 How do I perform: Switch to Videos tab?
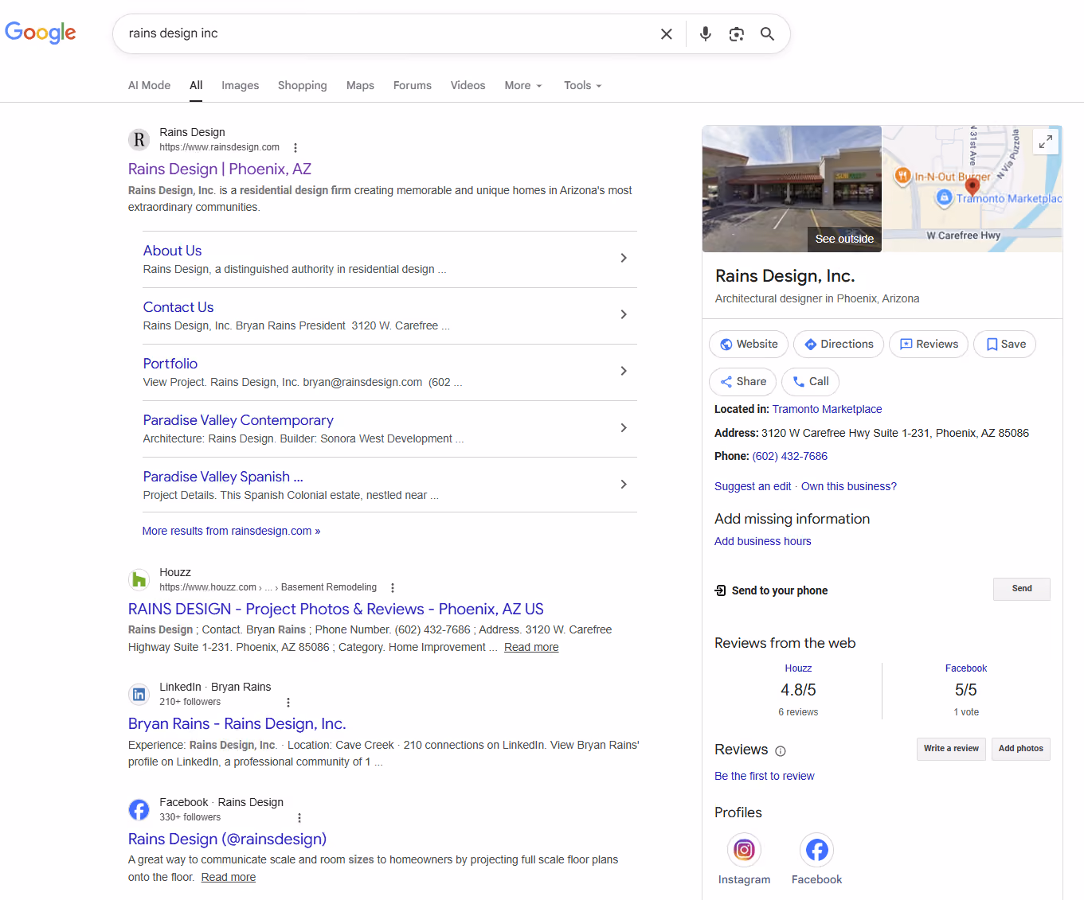pos(468,85)
